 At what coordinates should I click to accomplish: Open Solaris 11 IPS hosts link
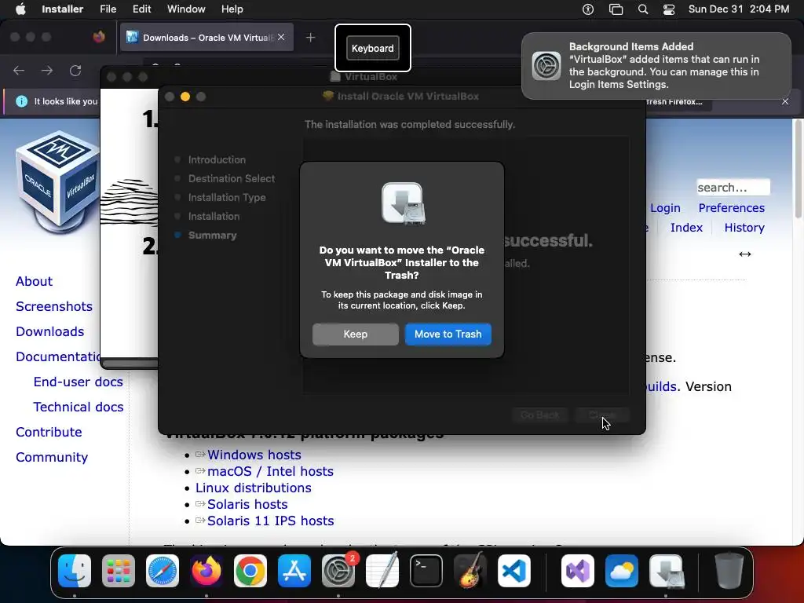(270, 521)
